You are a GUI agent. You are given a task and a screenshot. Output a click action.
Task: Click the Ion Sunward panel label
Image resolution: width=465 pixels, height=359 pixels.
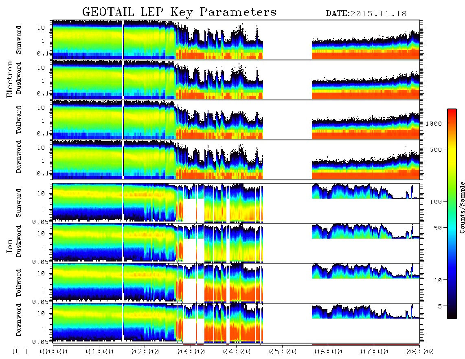18,203
